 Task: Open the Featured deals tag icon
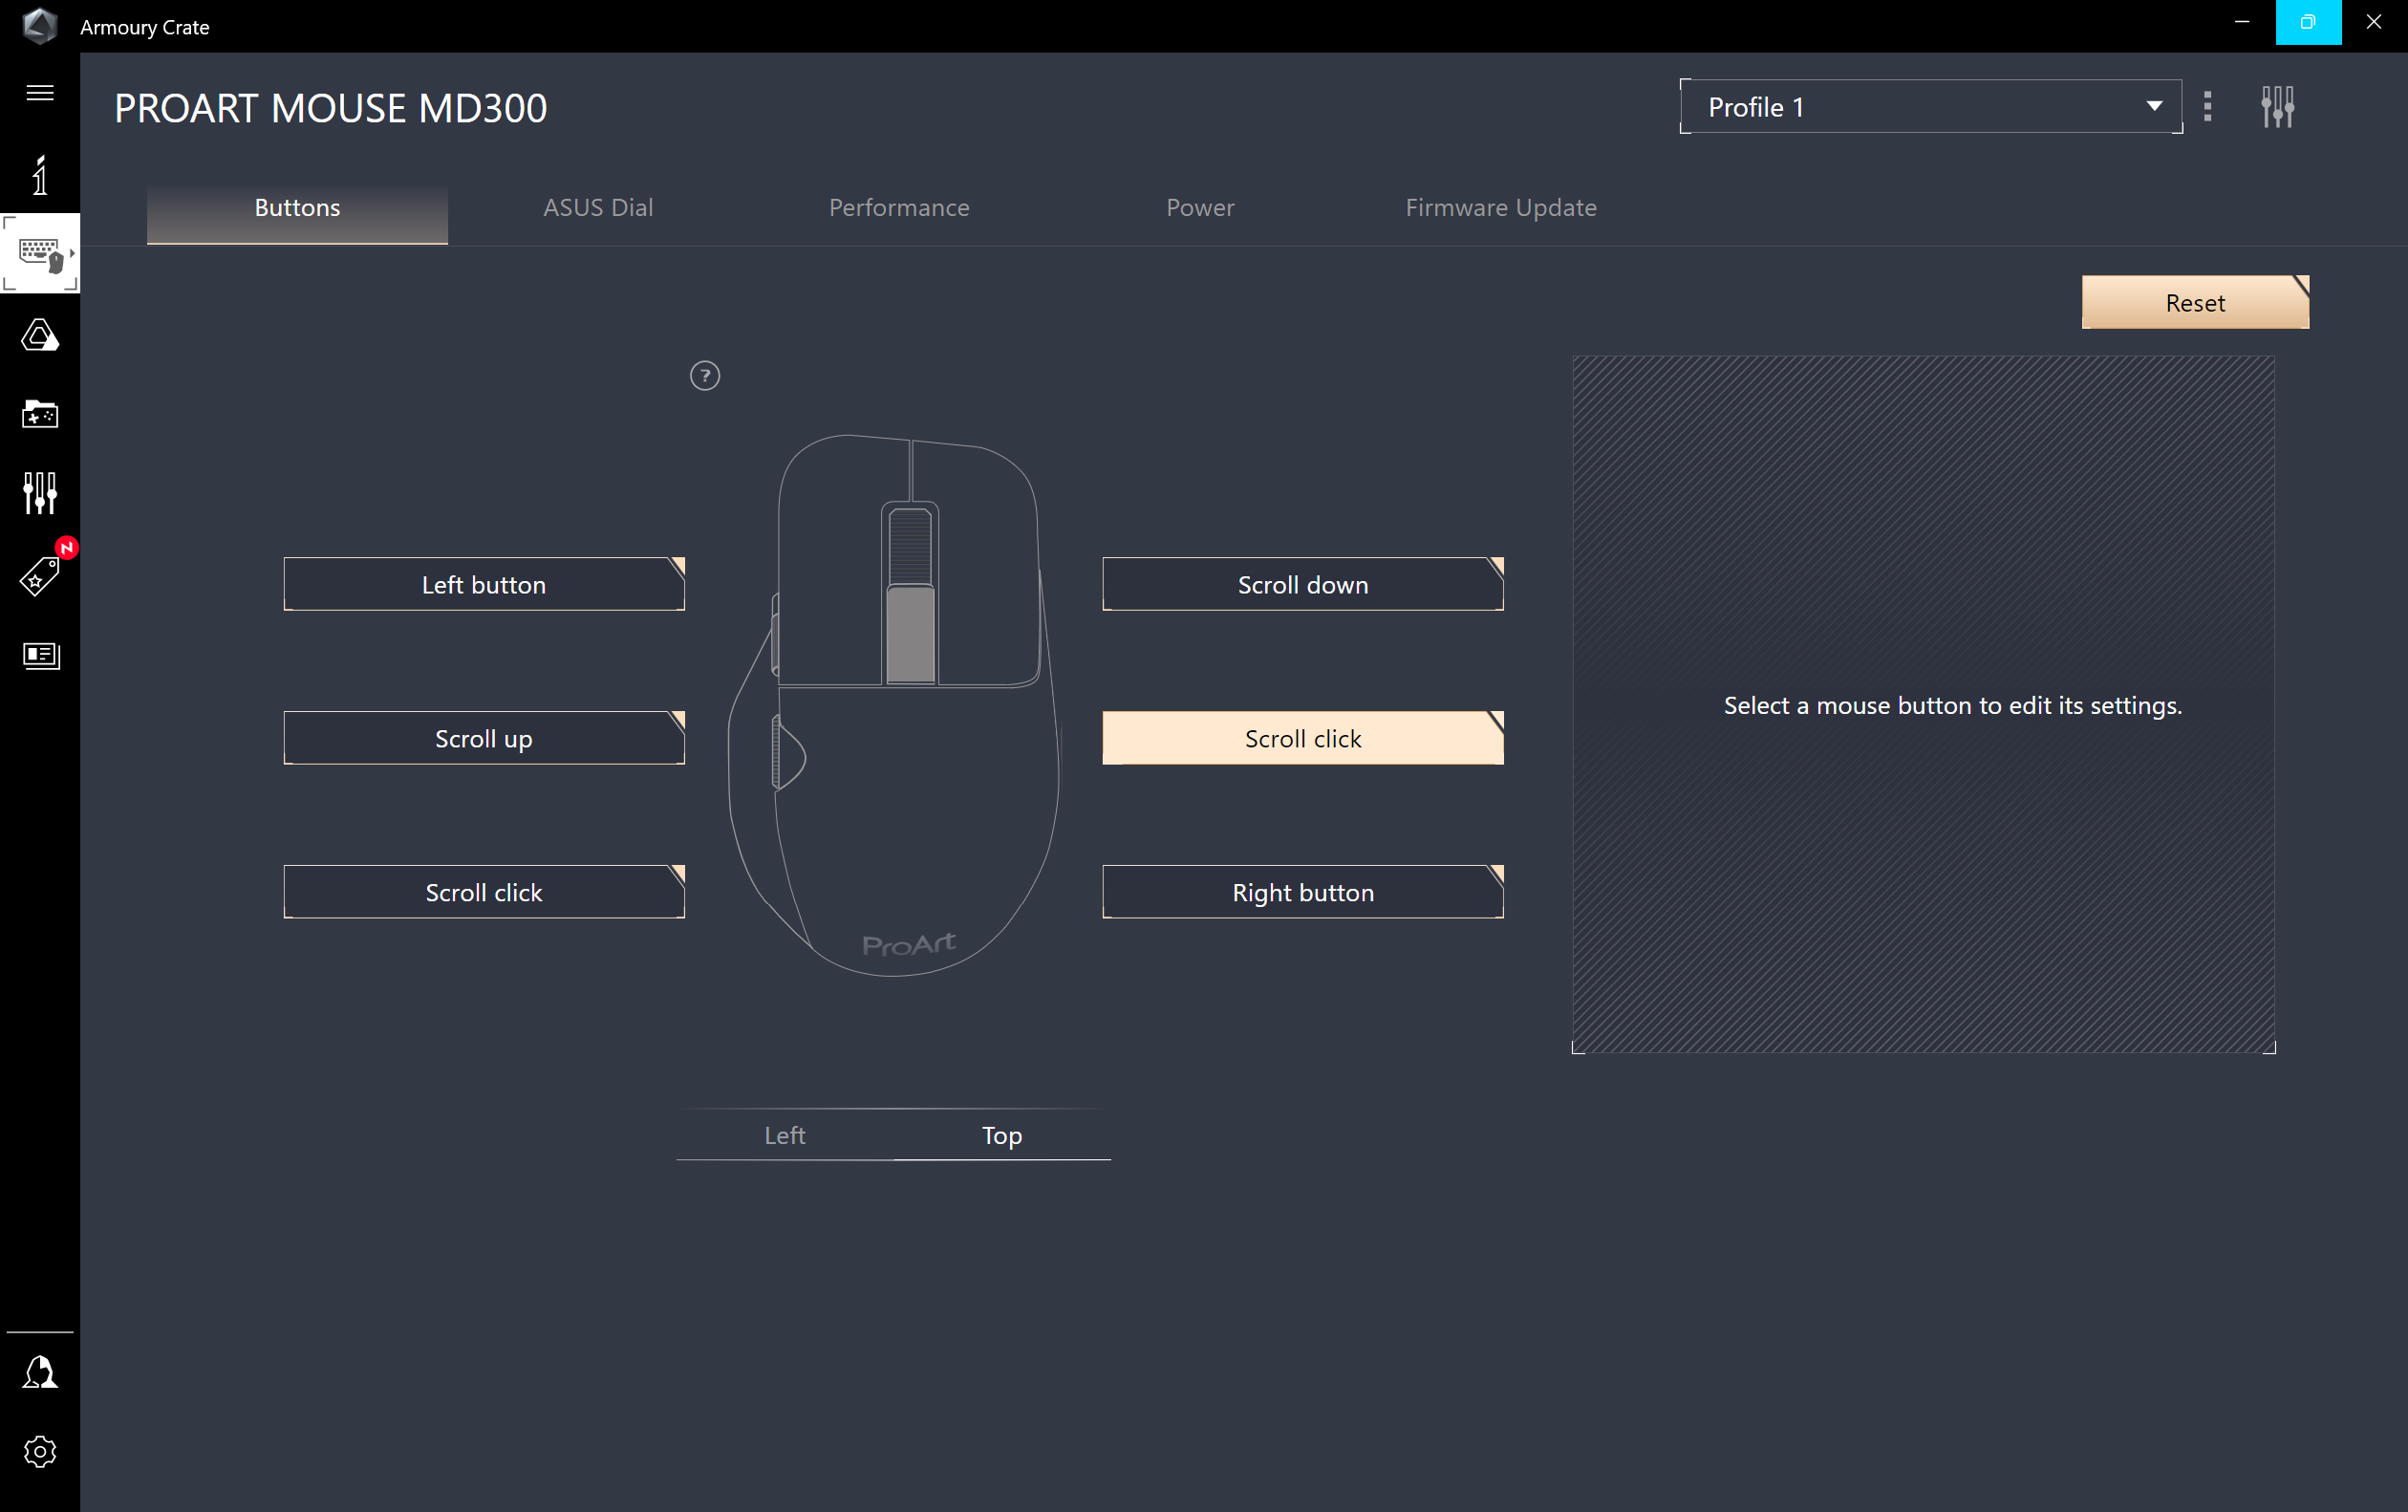(x=40, y=576)
